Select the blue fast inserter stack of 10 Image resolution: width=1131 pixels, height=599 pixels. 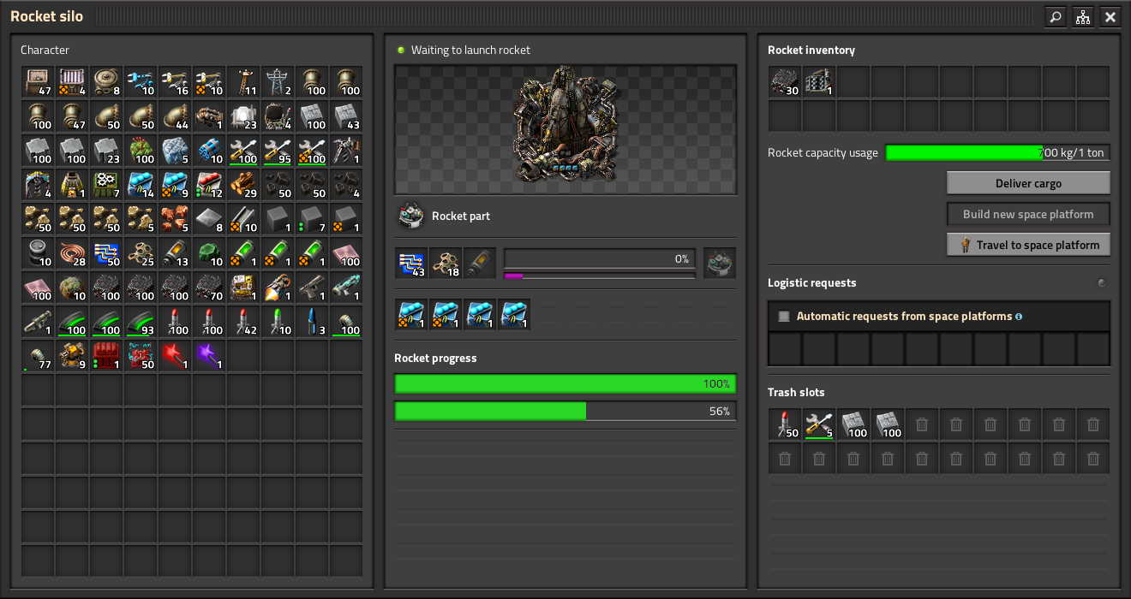click(141, 82)
